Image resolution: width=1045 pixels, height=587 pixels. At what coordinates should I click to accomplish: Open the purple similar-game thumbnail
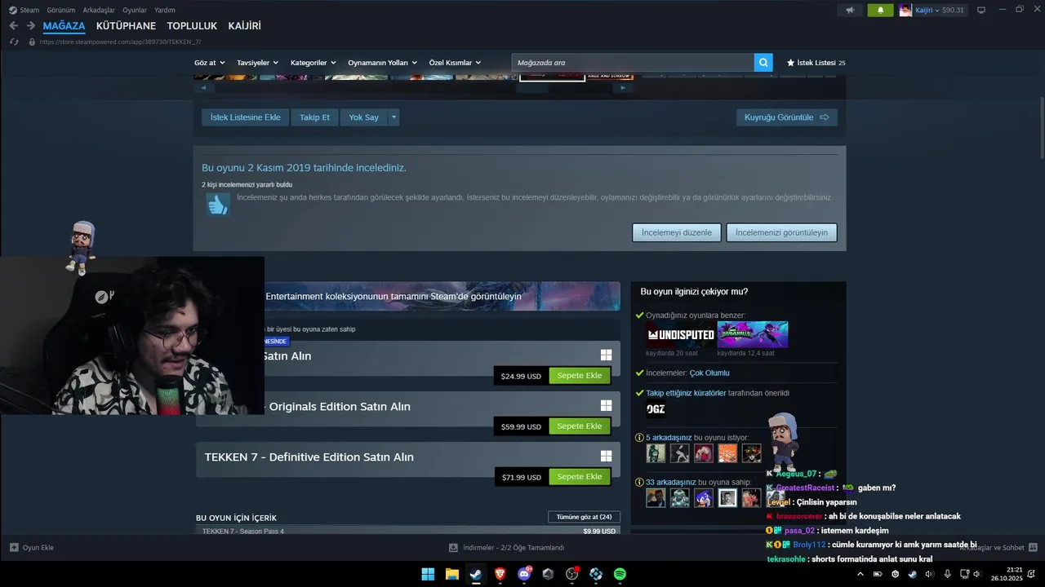[x=753, y=334]
